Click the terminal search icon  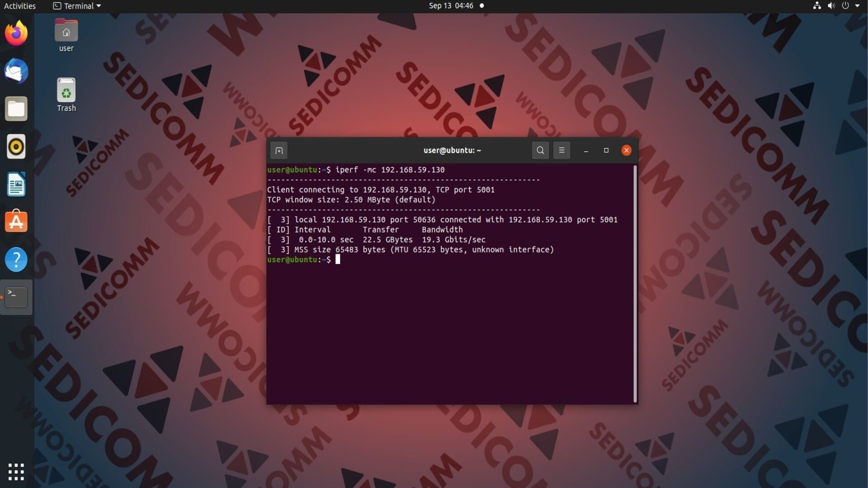[x=540, y=150]
